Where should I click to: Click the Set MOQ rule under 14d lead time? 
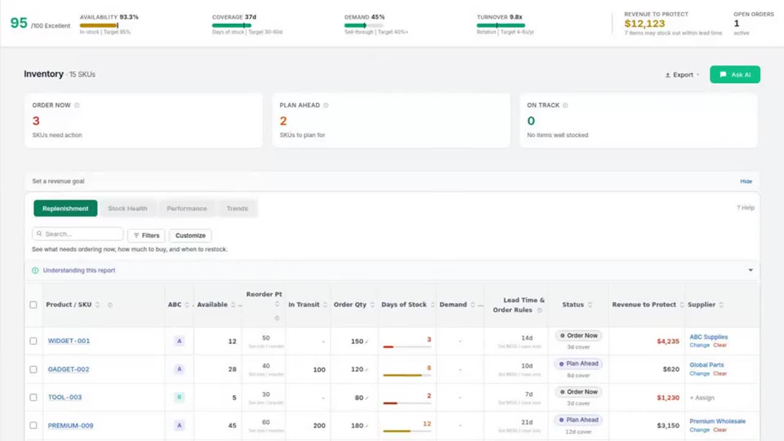click(521, 347)
